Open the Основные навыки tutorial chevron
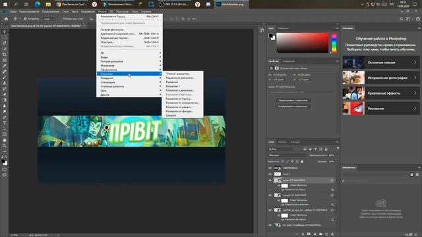Screen dimensions: 422x237 pyautogui.click(x=415, y=63)
